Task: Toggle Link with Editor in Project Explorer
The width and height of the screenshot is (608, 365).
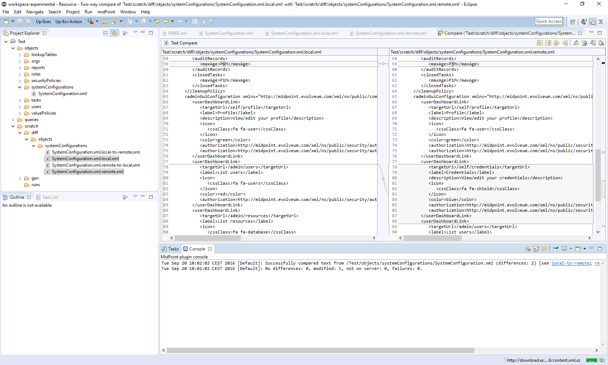Action: (114, 33)
